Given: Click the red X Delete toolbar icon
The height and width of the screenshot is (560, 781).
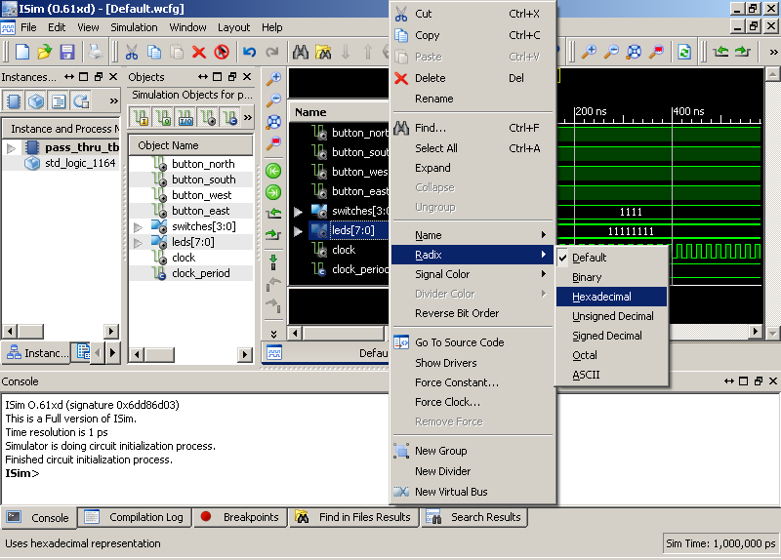Looking at the screenshot, I should (199, 53).
